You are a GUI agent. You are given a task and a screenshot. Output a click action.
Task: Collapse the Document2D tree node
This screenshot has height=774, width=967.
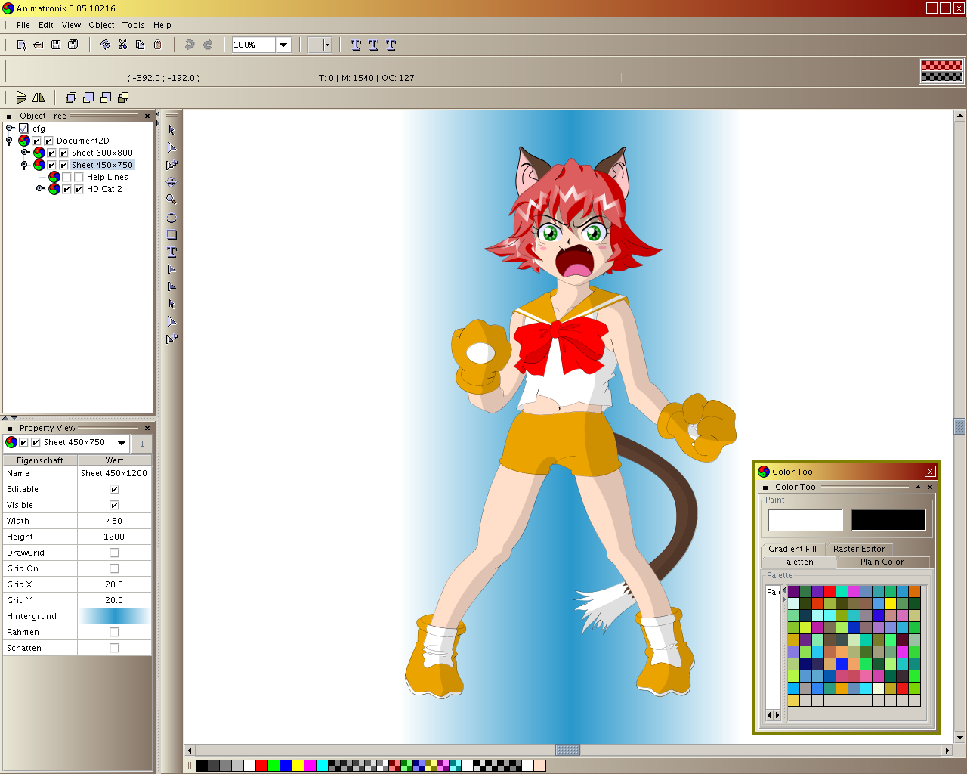click(9, 141)
